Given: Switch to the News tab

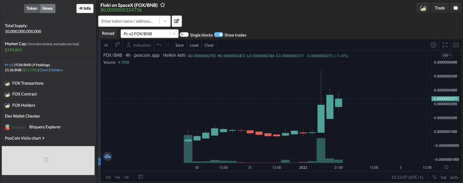Looking at the screenshot, I should [x=47, y=8].
